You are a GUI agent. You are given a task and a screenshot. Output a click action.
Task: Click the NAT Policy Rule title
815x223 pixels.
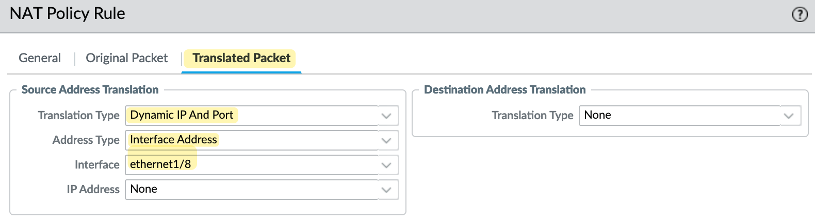[x=67, y=13]
